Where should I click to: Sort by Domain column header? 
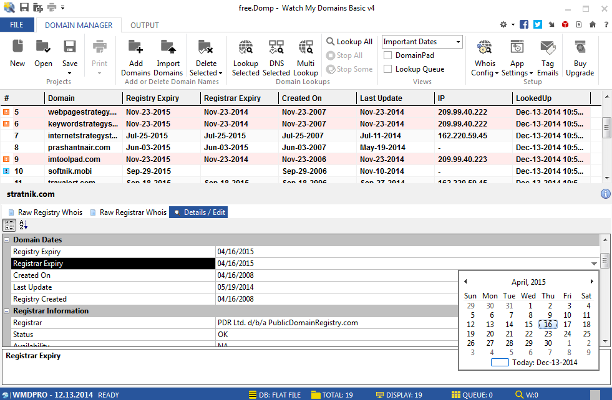coord(61,98)
